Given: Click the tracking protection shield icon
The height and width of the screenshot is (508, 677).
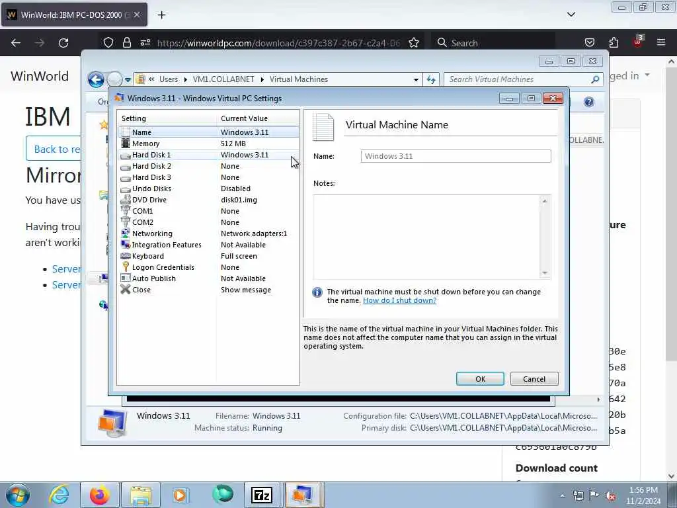Looking at the screenshot, I should pos(108,43).
